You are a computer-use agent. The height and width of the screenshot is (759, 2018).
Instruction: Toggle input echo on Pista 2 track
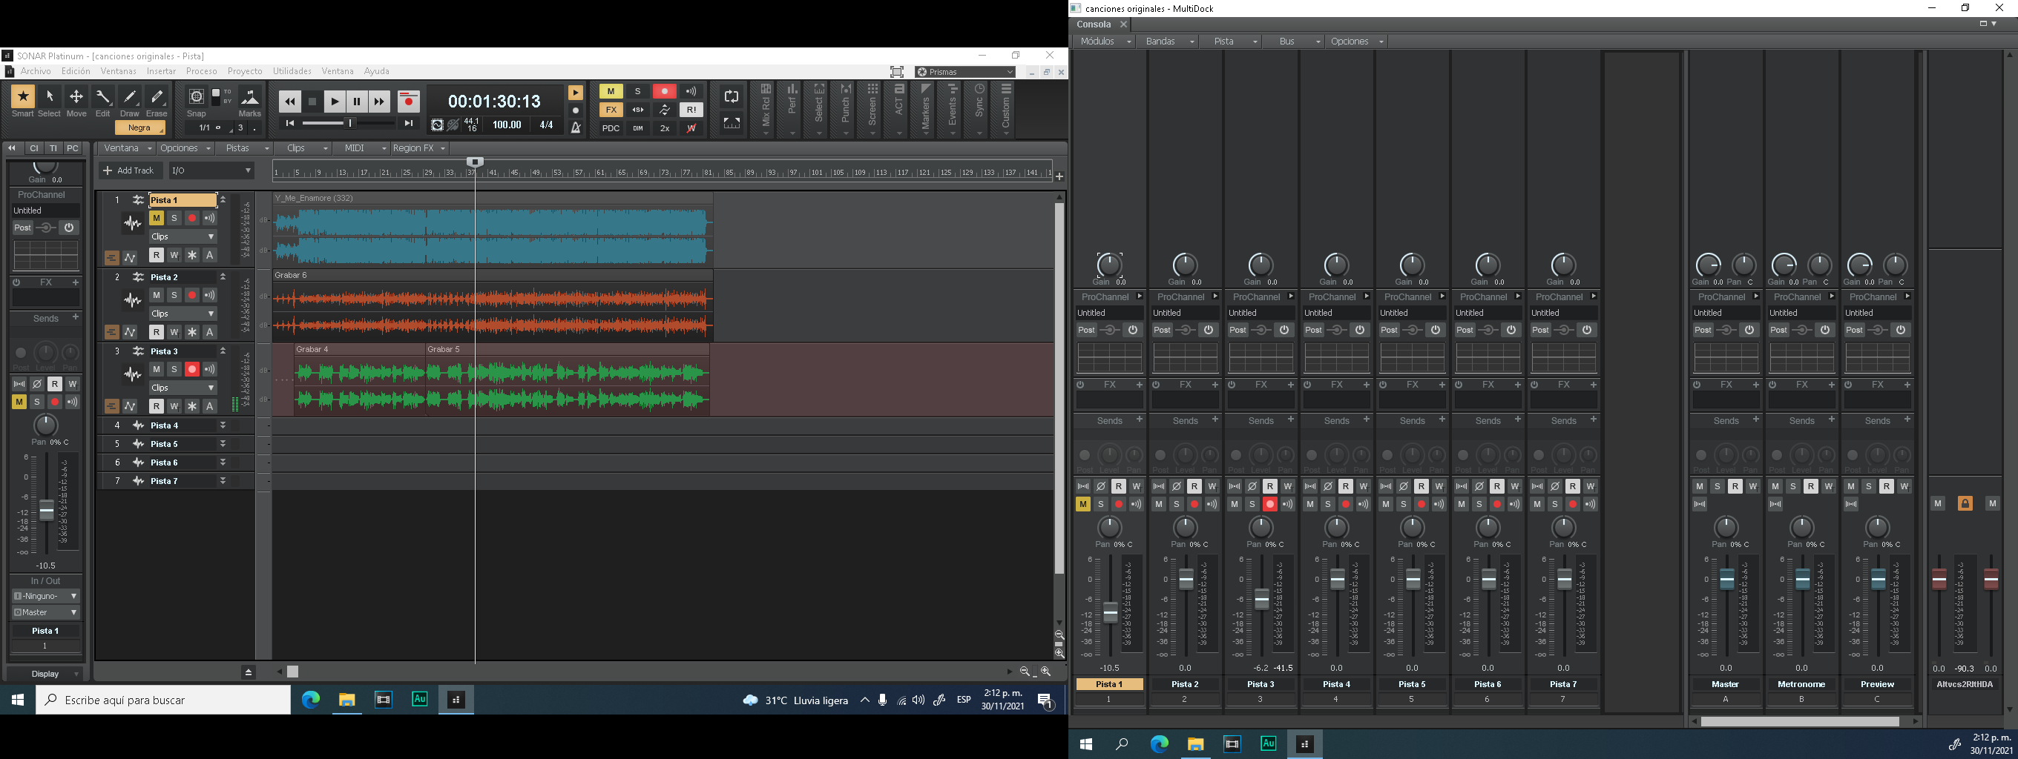(x=210, y=295)
